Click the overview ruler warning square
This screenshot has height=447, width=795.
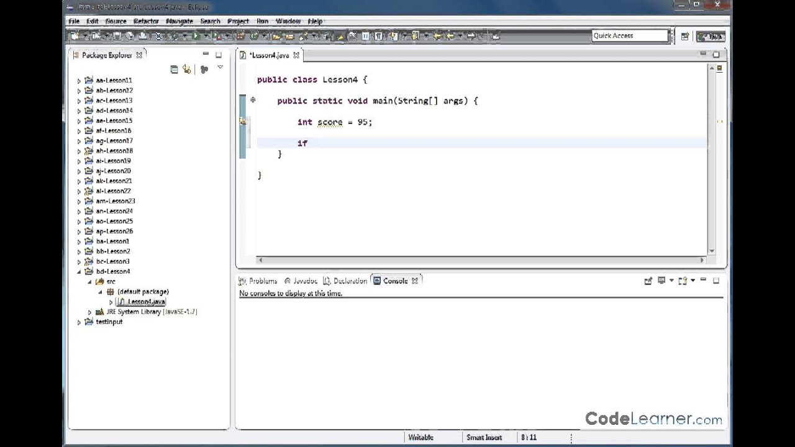click(719, 68)
